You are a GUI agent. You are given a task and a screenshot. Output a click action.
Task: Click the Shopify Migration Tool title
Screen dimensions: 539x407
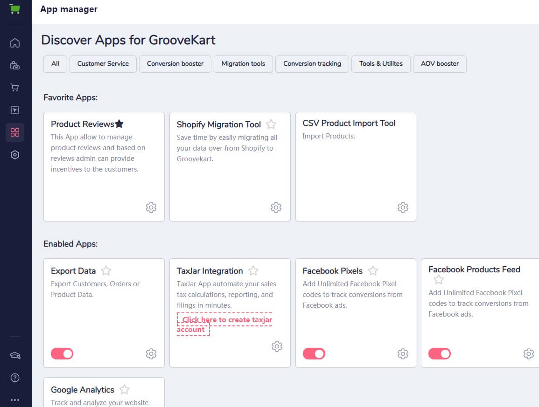(218, 124)
